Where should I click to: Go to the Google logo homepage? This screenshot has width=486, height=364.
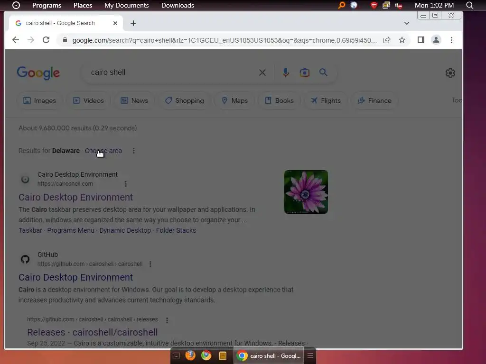pos(38,73)
